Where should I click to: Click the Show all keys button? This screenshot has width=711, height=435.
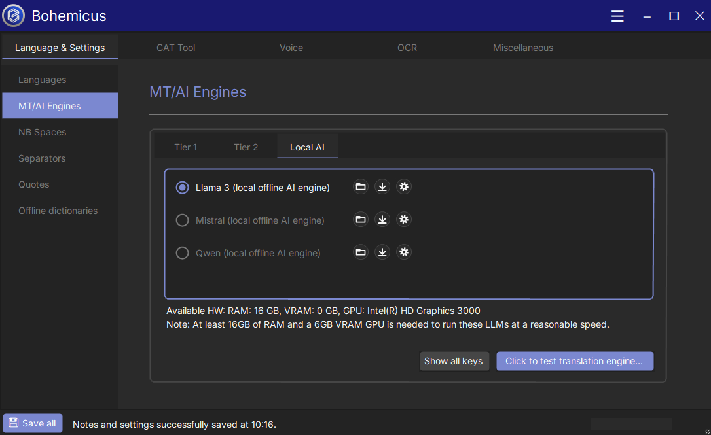[x=454, y=361]
